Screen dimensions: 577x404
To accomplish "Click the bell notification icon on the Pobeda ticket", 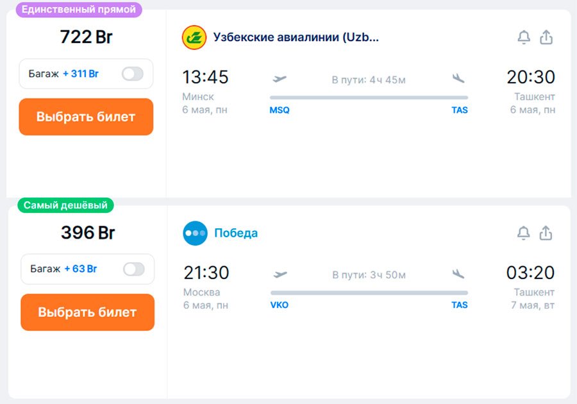I will (523, 233).
